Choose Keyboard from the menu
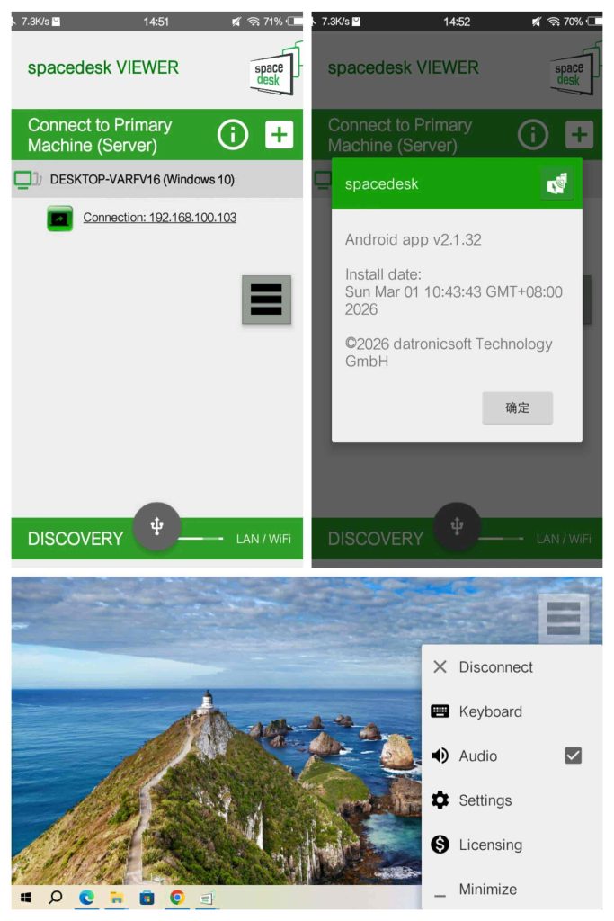The width and height of the screenshot is (614, 921). pos(512,712)
